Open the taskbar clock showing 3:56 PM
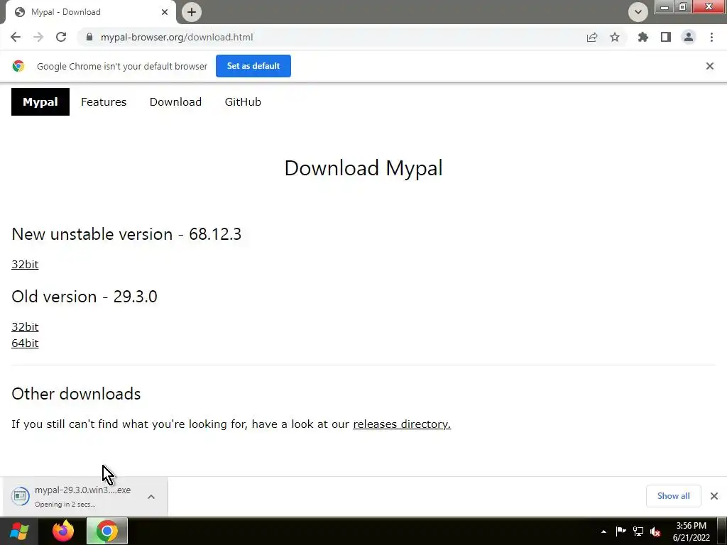 [691, 532]
